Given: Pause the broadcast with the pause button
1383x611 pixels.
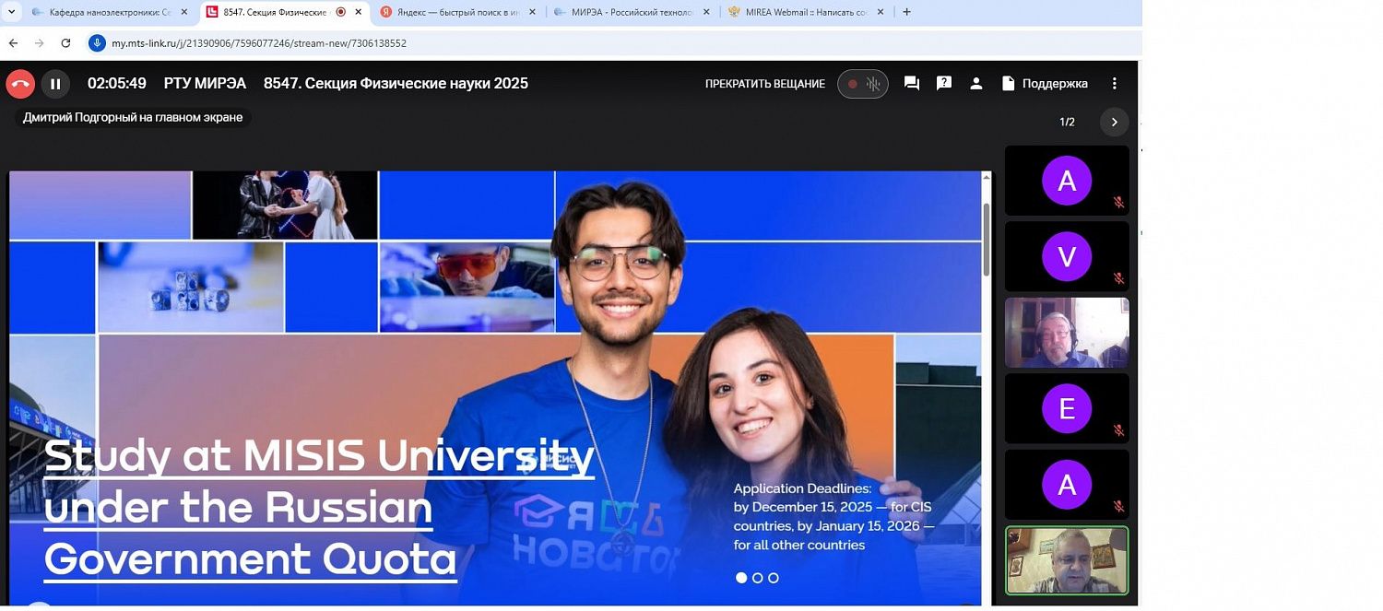Looking at the screenshot, I should [x=55, y=84].
